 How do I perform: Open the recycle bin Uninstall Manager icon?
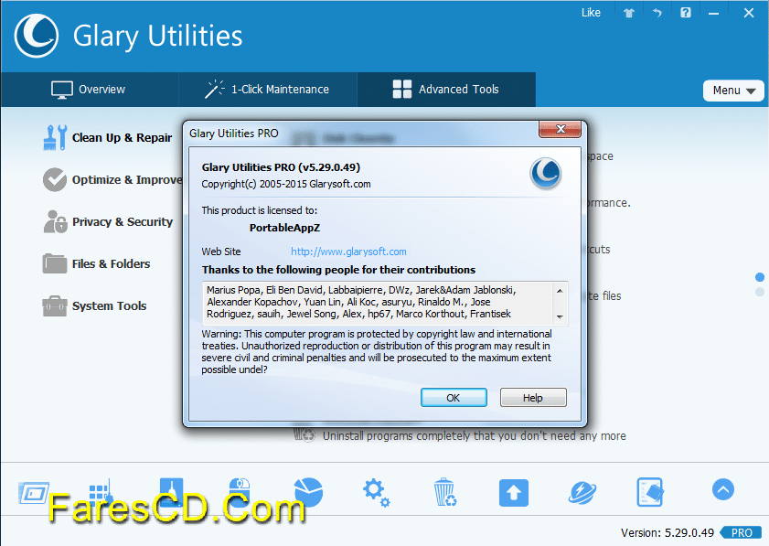point(444,492)
